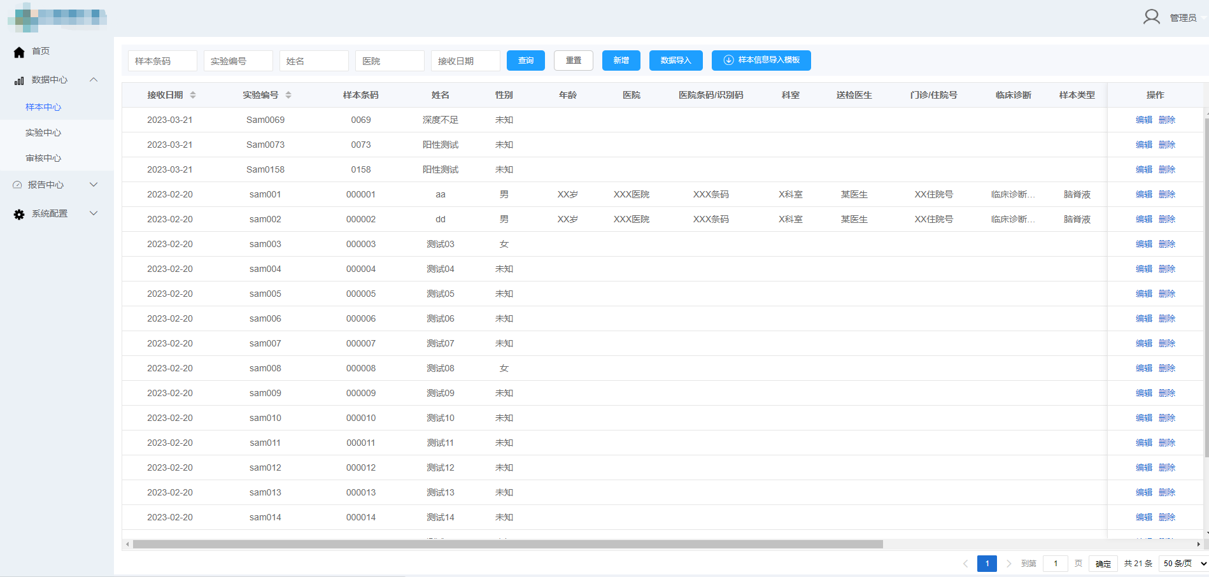Click the 报告中心 gauge icon
The height and width of the screenshot is (577, 1209).
coord(17,185)
